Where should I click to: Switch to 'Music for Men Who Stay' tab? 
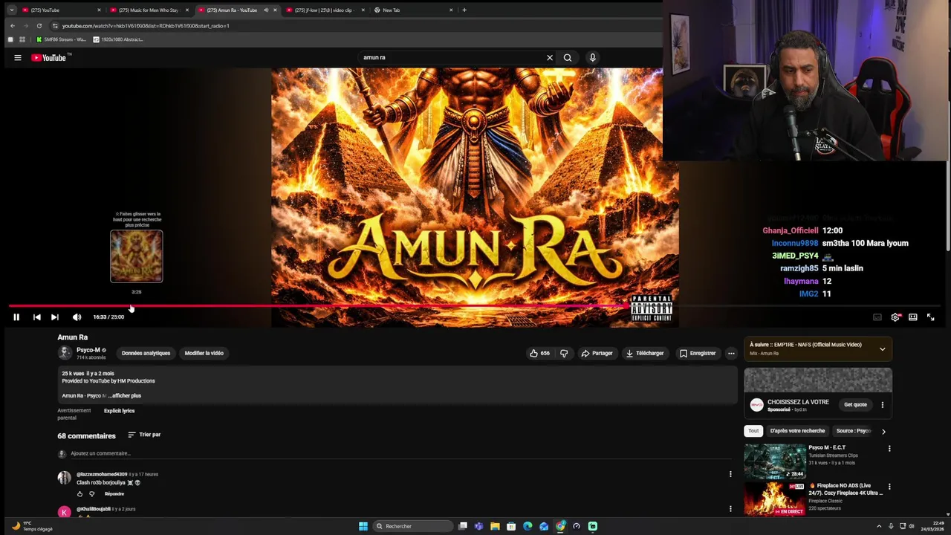click(149, 10)
